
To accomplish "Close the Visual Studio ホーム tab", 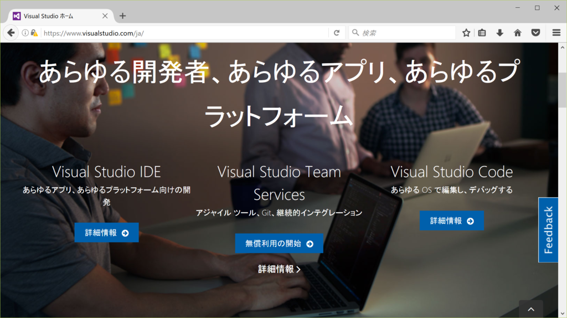I will [x=105, y=16].
